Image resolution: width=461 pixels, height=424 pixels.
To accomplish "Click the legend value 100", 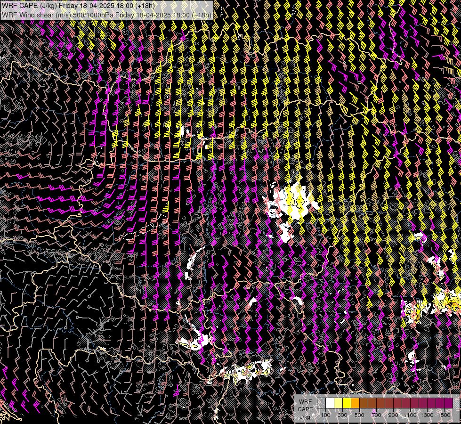I will [325, 415].
